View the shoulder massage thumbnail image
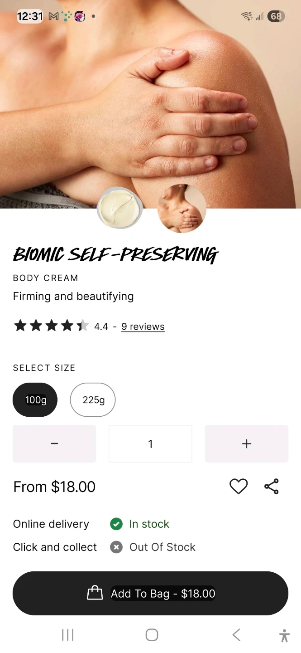Screen dimensions: 301x653 click(182, 209)
